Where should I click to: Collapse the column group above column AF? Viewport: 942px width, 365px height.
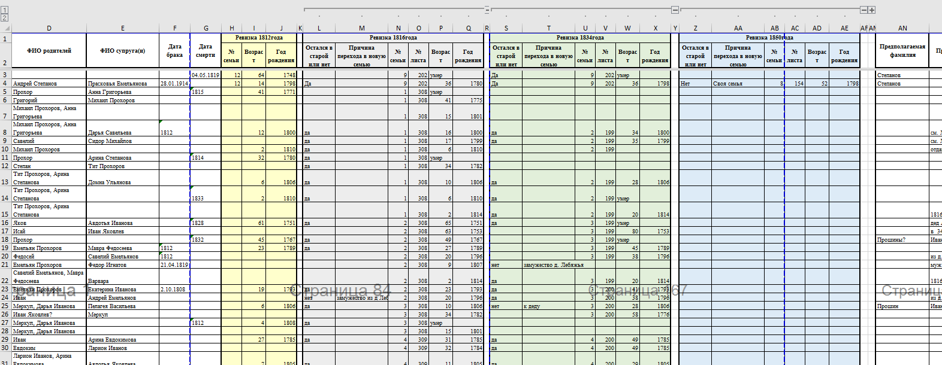click(x=864, y=10)
